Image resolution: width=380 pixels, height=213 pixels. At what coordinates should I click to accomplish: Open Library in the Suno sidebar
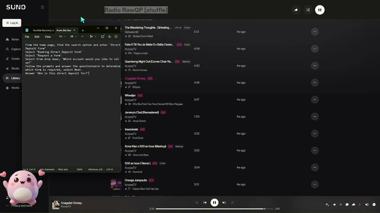[13, 78]
